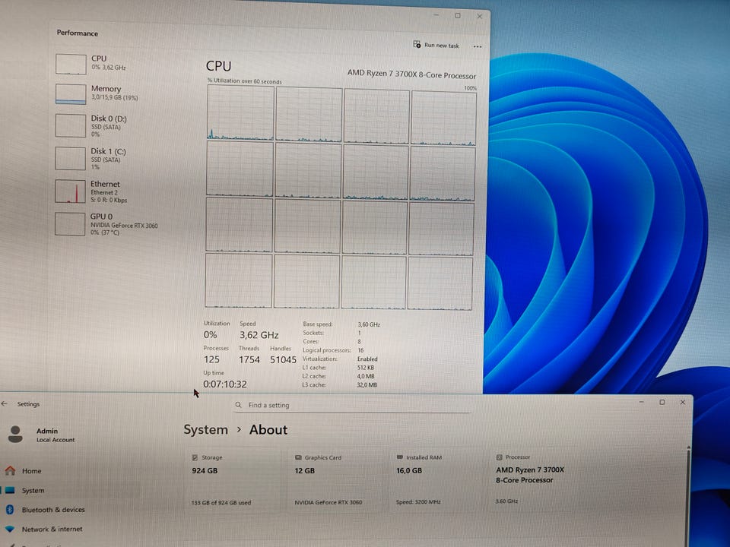The height and width of the screenshot is (547, 730).
Task: Click the Bluetooth icon in sidebar
Action: click(x=9, y=510)
